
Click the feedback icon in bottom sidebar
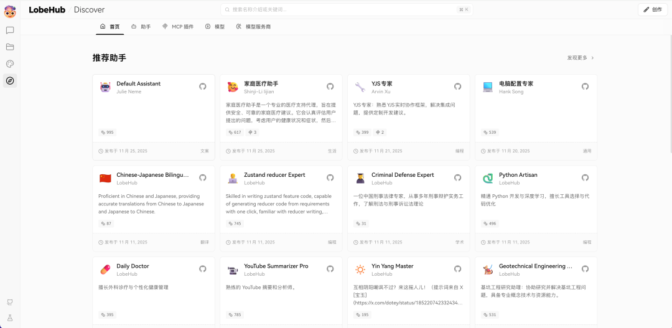coord(10,302)
